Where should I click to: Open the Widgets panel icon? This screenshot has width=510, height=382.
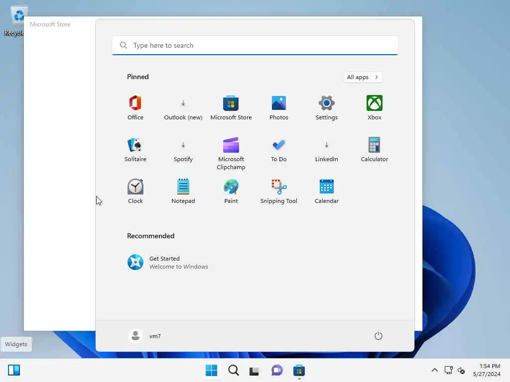tap(14, 370)
